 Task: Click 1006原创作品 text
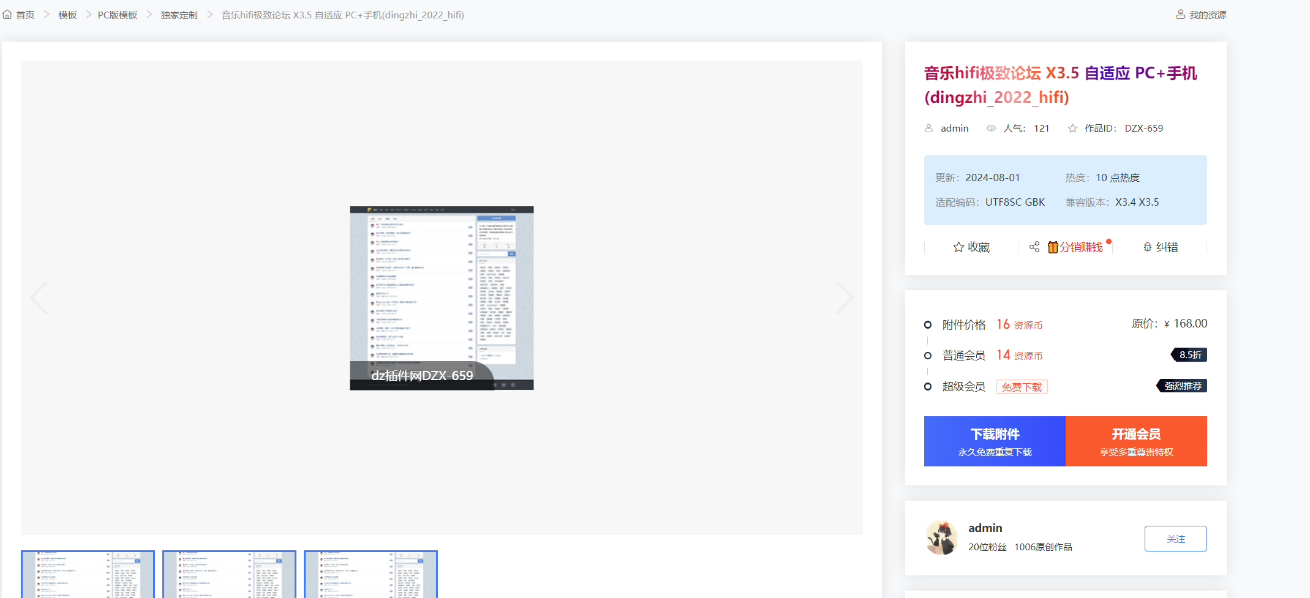click(1043, 547)
